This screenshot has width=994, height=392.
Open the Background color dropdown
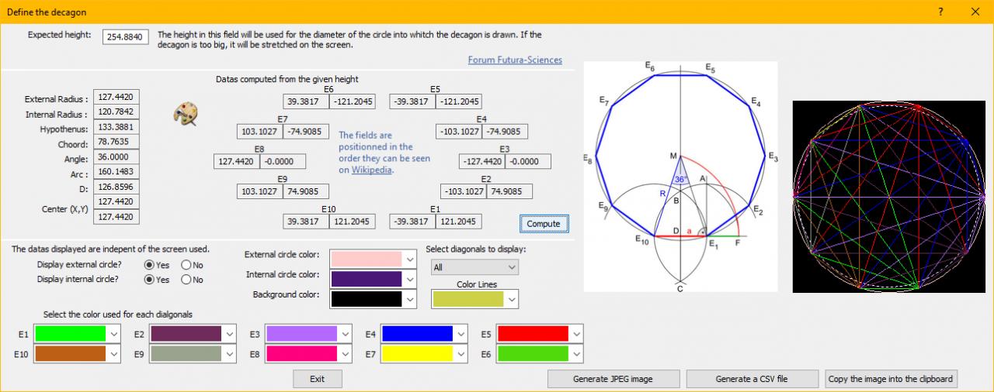[x=409, y=298]
